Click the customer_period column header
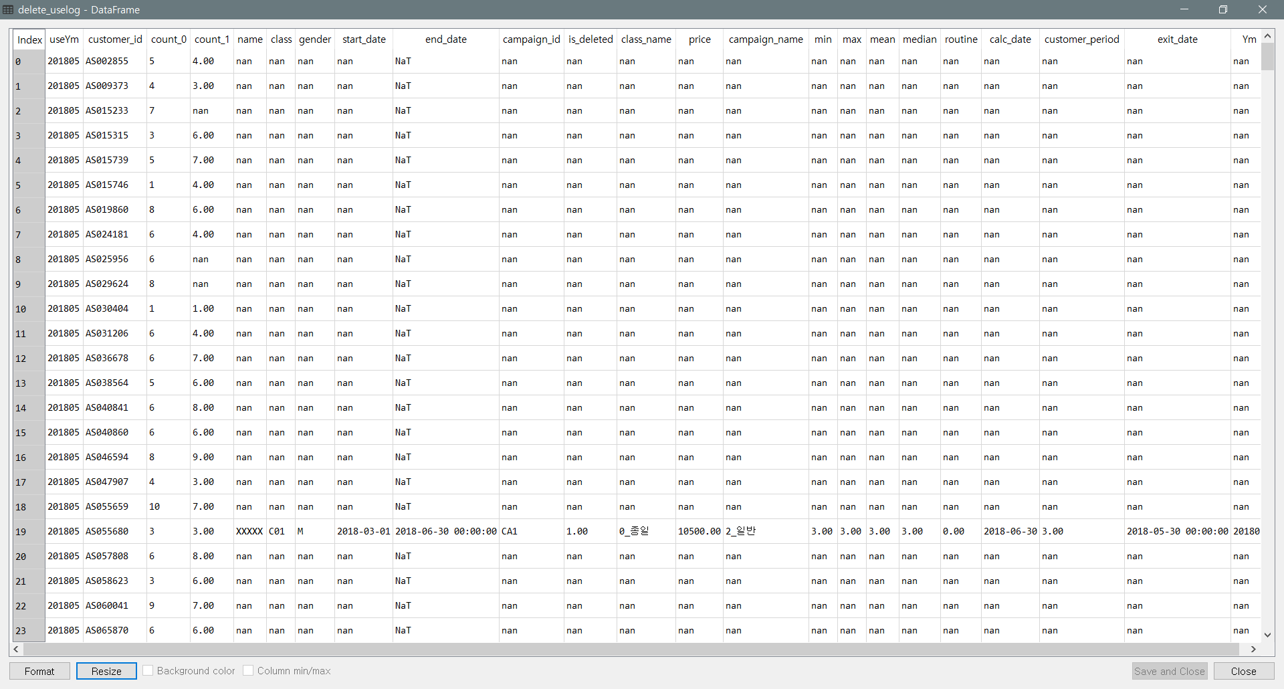This screenshot has width=1284, height=689. tap(1081, 39)
